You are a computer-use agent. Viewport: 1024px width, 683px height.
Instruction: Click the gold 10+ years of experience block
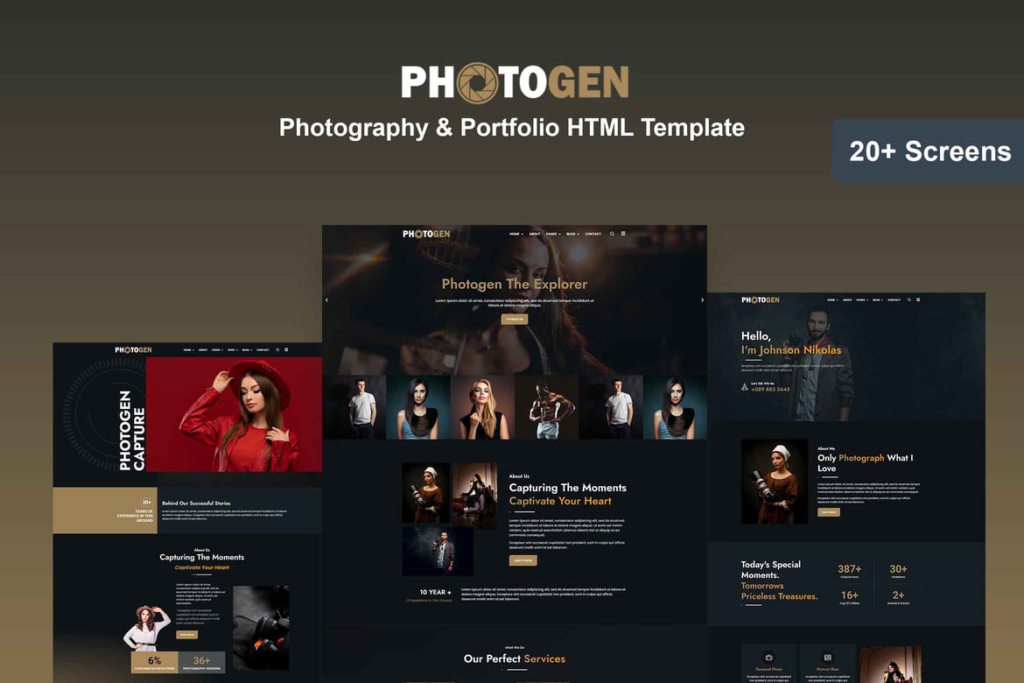coord(105,510)
